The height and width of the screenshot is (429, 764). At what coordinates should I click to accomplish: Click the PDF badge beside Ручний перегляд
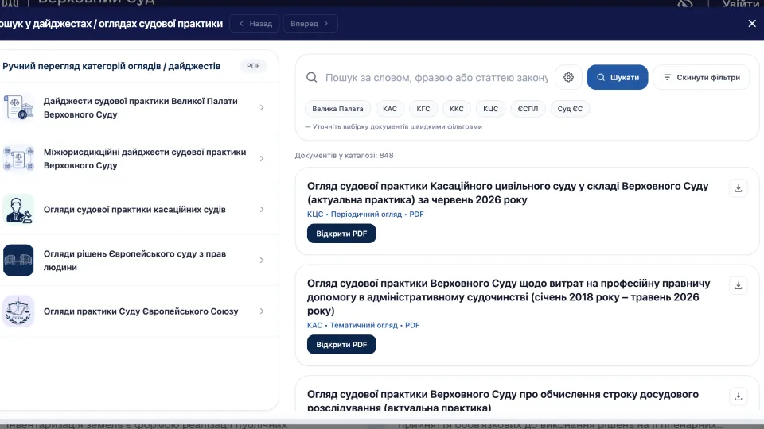pyautogui.click(x=253, y=66)
